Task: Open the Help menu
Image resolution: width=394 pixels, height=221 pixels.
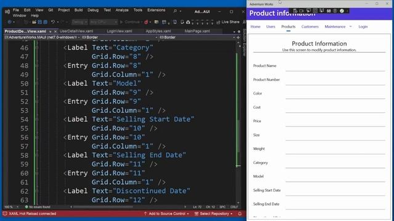Action: coord(34,15)
